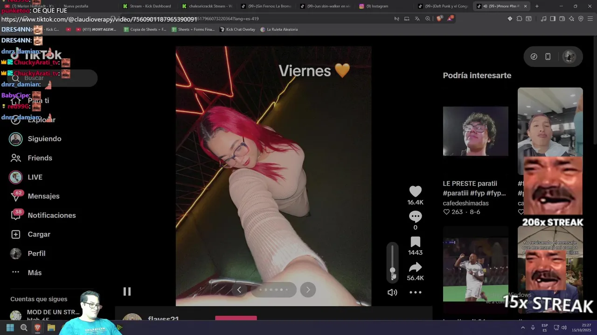Click the Buscar search field
The height and width of the screenshot is (335, 597).
pyautogui.click(x=51, y=78)
